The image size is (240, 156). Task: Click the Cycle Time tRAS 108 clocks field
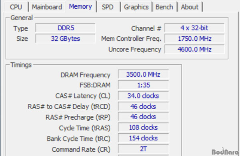point(143,127)
